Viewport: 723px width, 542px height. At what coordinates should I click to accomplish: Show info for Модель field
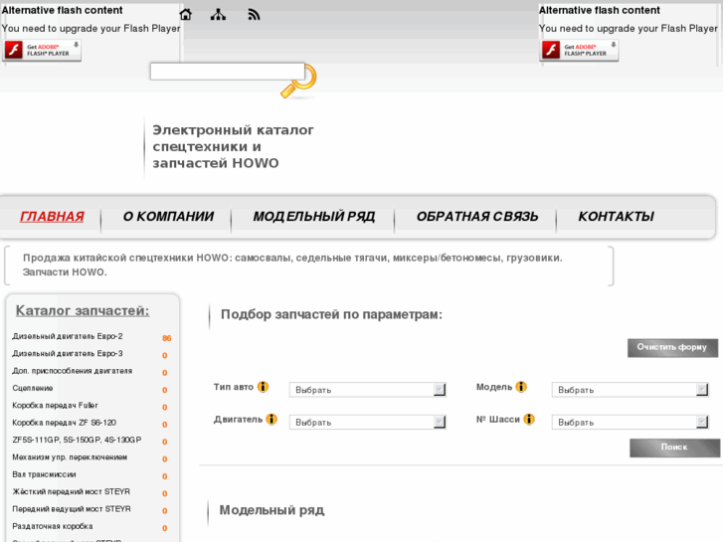click(x=521, y=387)
